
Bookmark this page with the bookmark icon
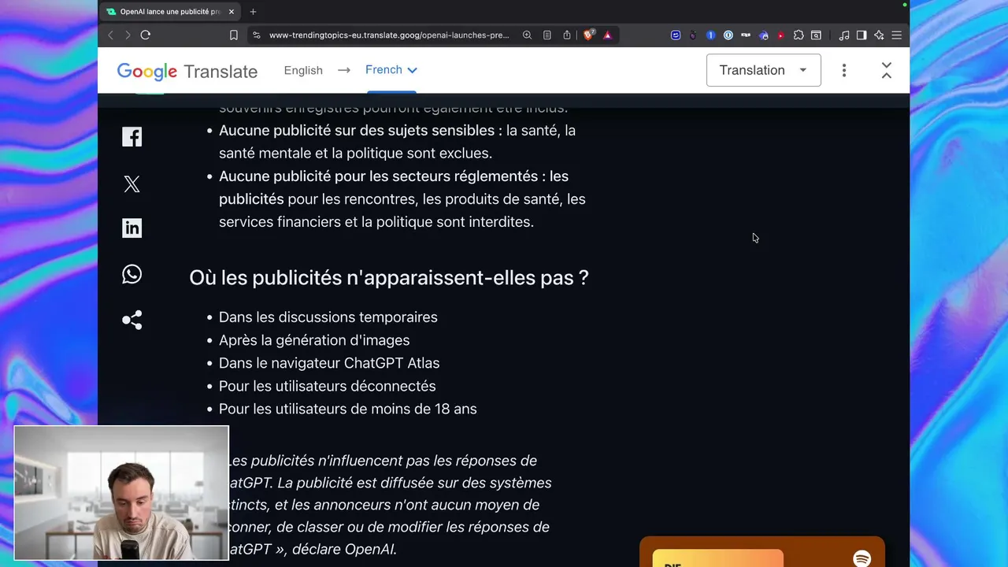(x=234, y=35)
